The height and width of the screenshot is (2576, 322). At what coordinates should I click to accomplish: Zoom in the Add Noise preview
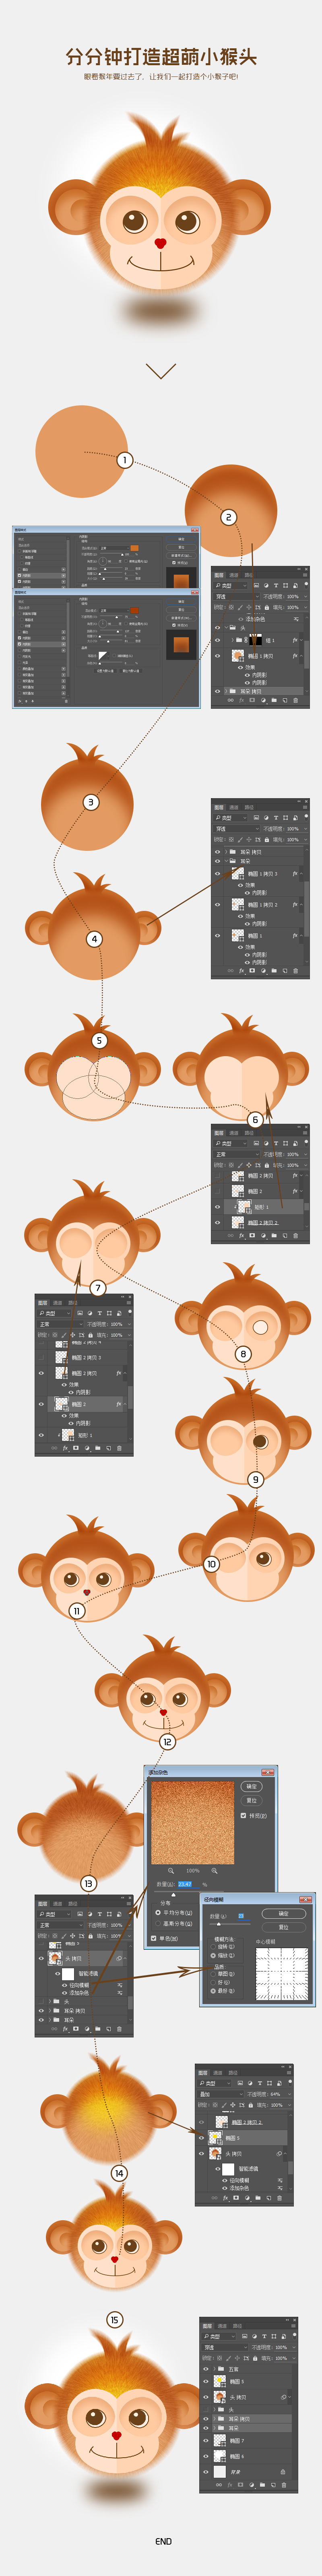tap(215, 1871)
